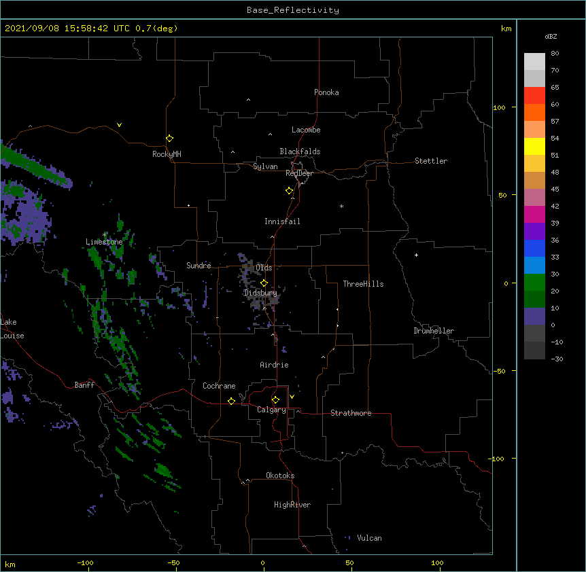Click the Banff label
This screenshot has width=586, height=572.
pyautogui.click(x=84, y=385)
